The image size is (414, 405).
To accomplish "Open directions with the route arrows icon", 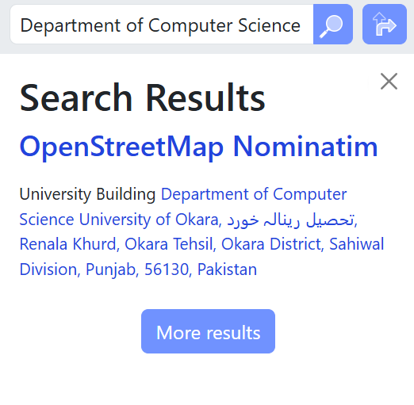I will (385, 25).
